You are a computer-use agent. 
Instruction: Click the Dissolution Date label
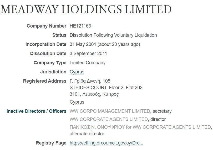[48, 53]
